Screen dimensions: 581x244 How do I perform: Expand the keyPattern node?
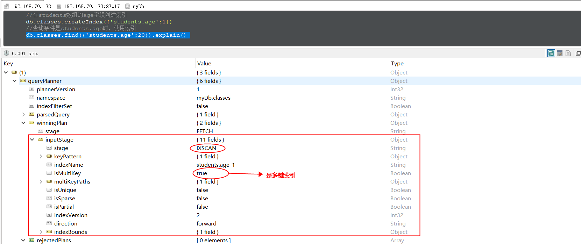click(41, 156)
